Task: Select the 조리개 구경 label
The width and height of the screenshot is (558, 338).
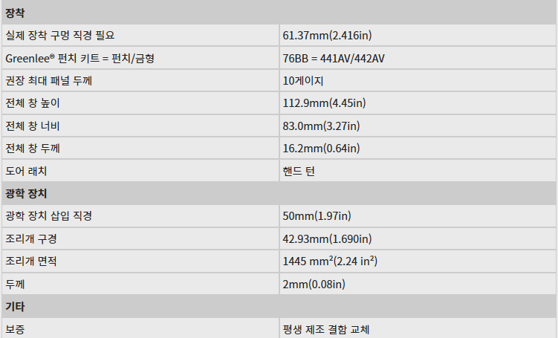Action: point(31,238)
